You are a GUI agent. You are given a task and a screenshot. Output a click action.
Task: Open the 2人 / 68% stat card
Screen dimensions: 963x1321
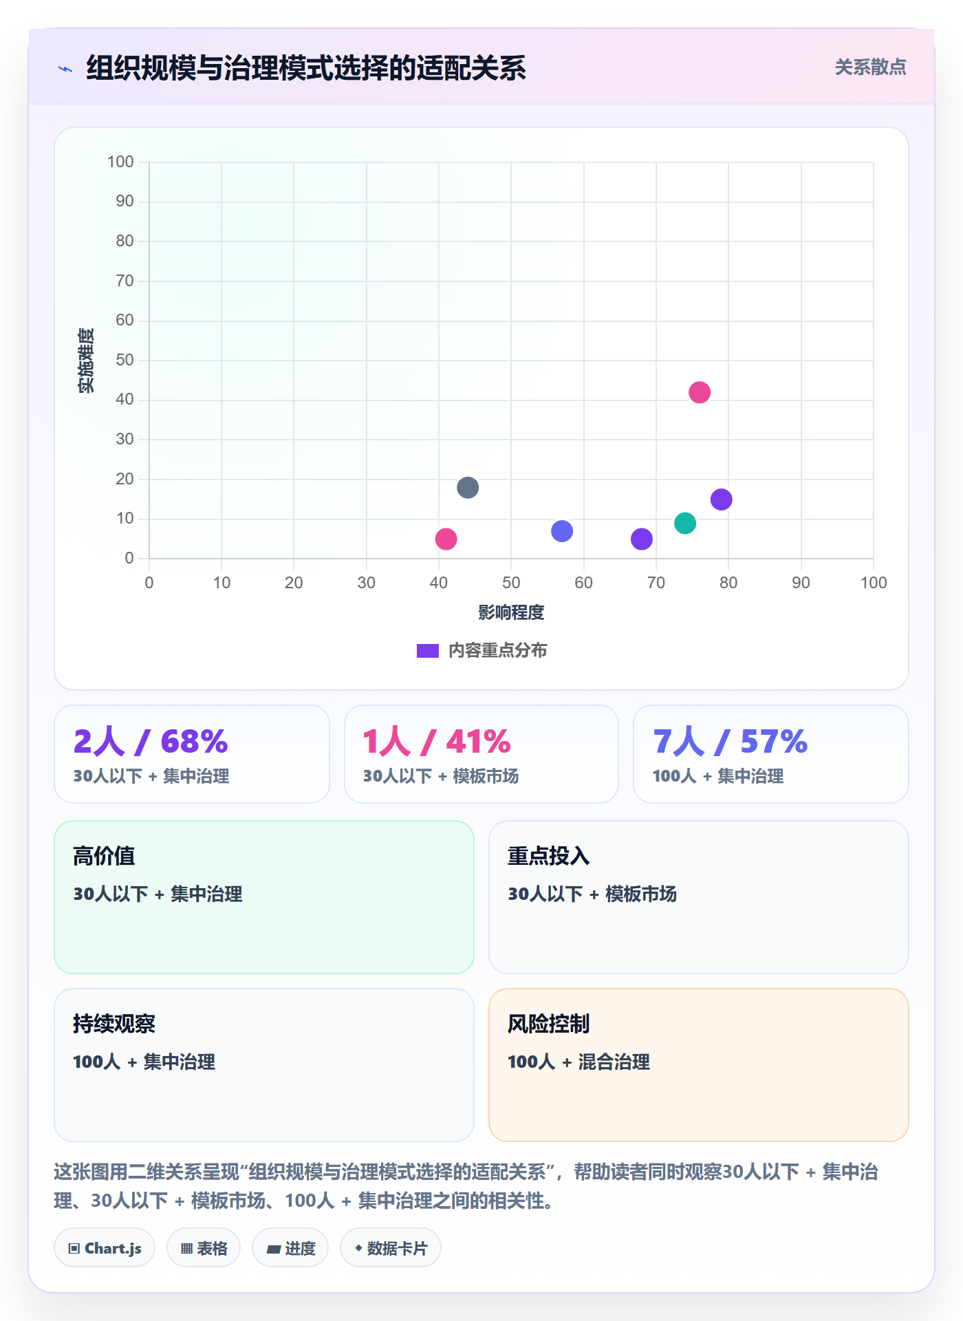click(x=192, y=754)
